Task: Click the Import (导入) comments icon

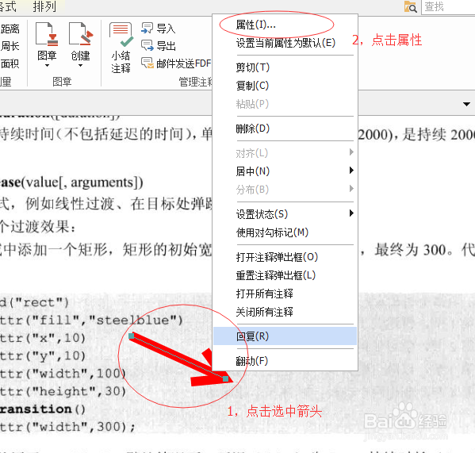Action: coord(147,29)
